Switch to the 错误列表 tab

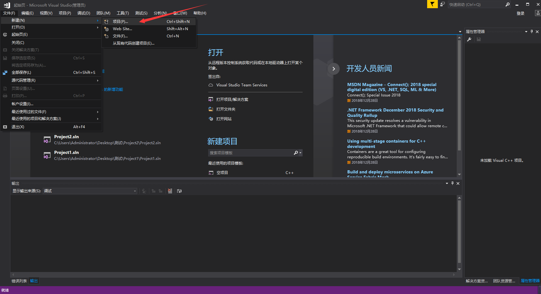coord(19,281)
